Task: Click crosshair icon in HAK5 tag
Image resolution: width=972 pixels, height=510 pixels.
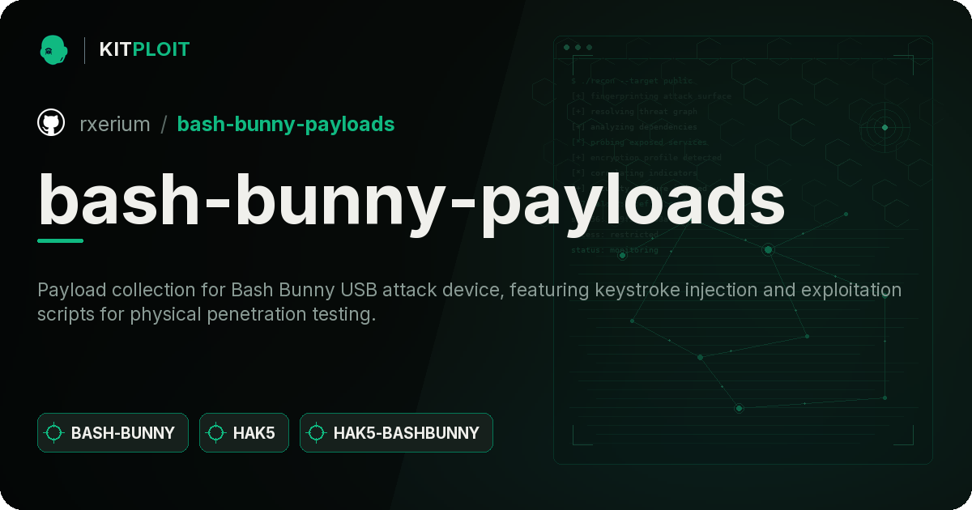Action: (x=216, y=433)
